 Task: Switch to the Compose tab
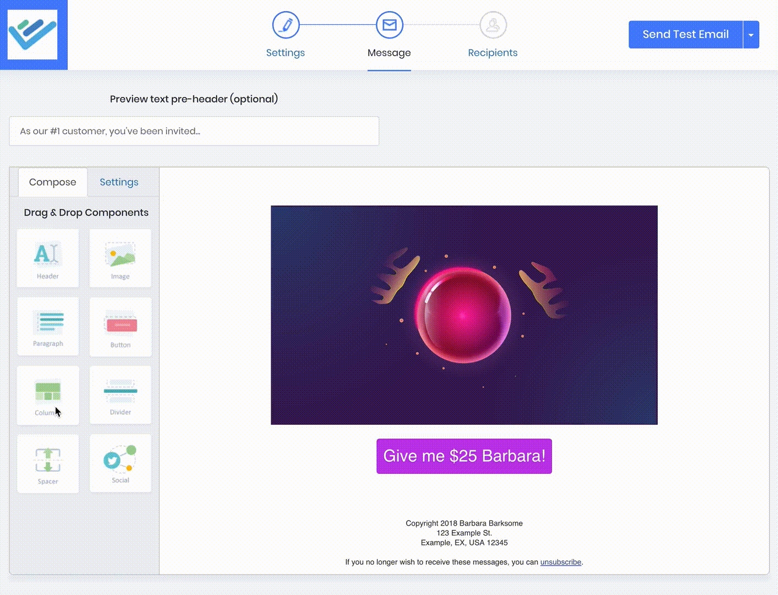(x=53, y=182)
